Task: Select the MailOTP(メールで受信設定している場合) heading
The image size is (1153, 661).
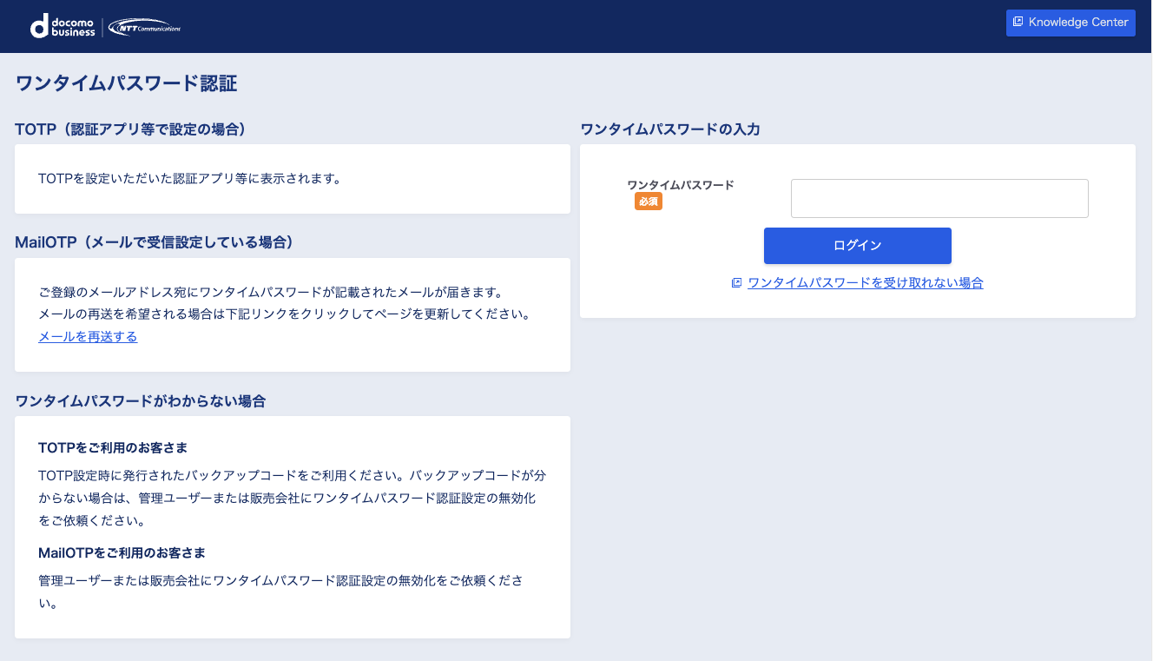Action: [154, 242]
